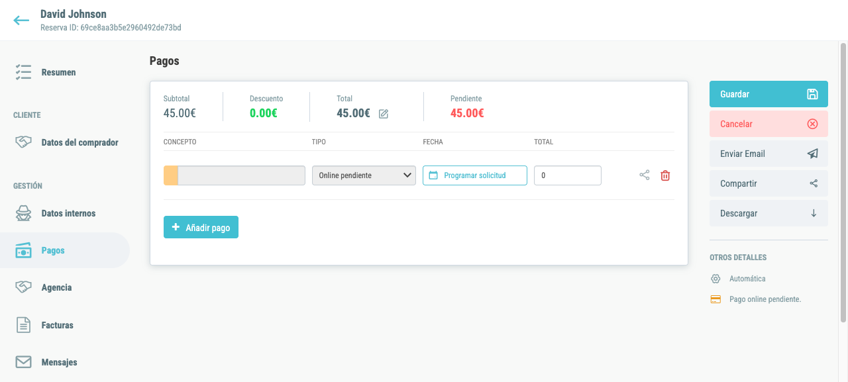Delete the payment row with trash icon

tap(665, 175)
